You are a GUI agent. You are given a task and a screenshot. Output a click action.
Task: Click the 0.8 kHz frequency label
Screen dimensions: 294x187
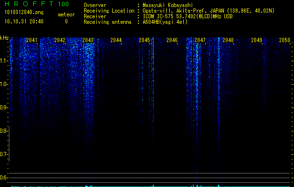[x=4, y=131]
